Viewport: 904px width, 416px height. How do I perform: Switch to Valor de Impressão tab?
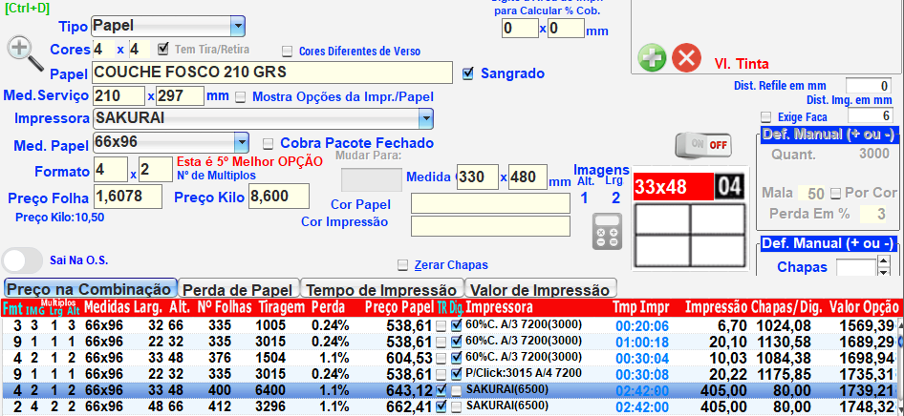pyautogui.click(x=542, y=289)
